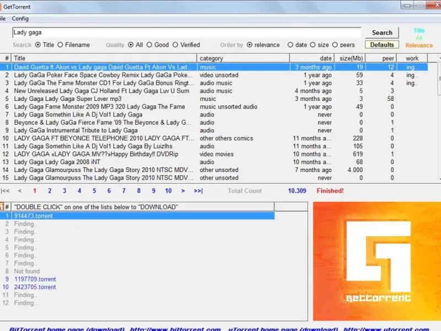441x331 pixels.
Task: Click the DOUBLE CLICK download list header
Action: pyautogui.click(x=143, y=207)
